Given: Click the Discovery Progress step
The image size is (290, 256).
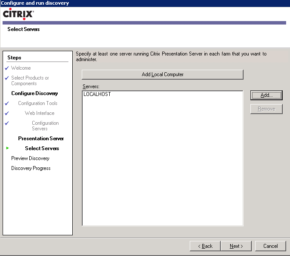Looking at the screenshot, I should coord(31,168).
